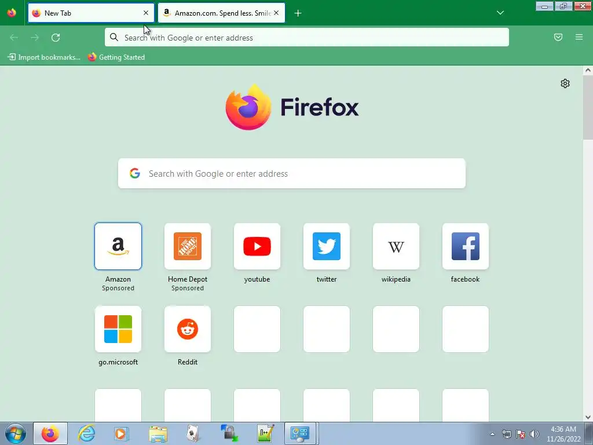The width and height of the screenshot is (593, 445).
Task: Click Firefox icon in the taskbar
Action: point(50,433)
